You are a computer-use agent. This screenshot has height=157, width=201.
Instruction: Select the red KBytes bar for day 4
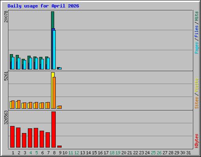[x=30, y=138]
